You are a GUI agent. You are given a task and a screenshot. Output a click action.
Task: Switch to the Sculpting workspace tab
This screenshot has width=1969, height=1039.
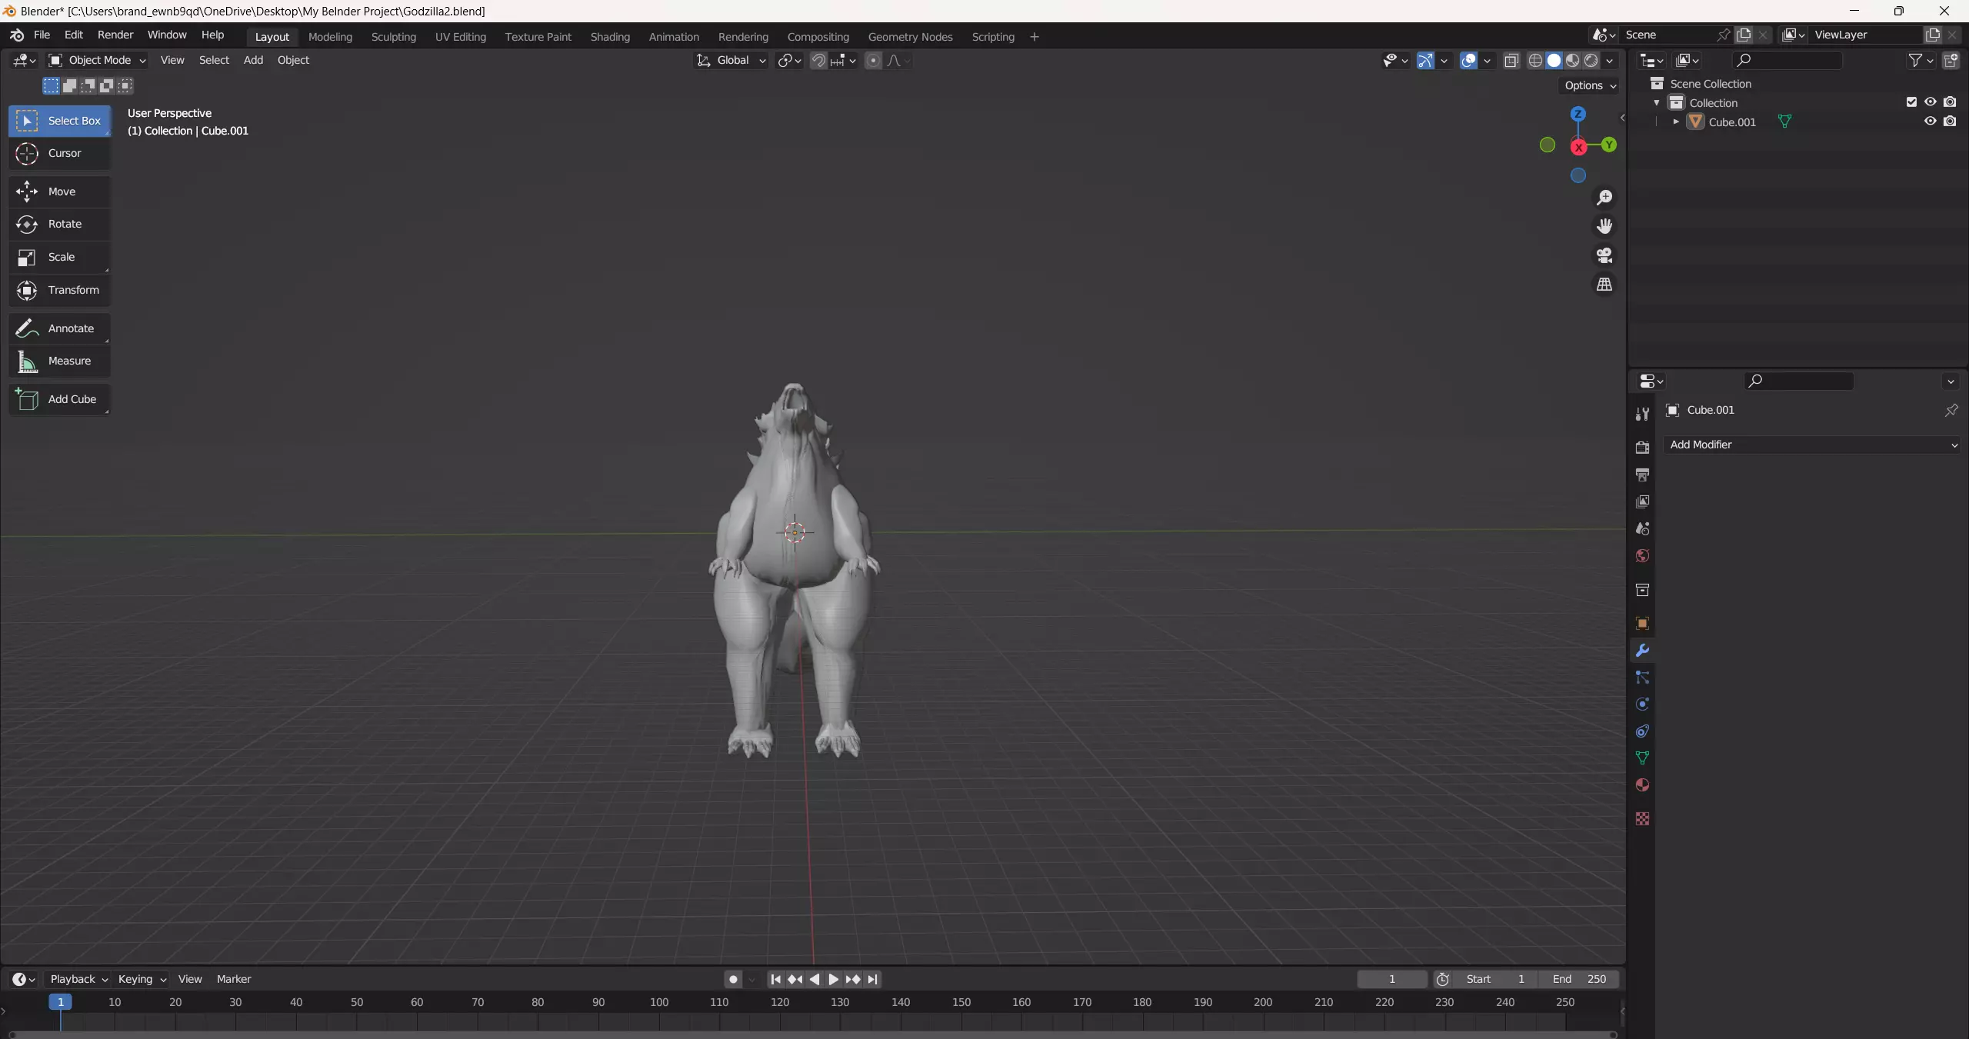tap(393, 36)
